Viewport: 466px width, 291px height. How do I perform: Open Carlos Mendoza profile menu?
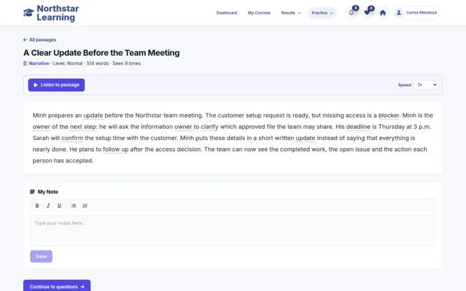pos(417,13)
